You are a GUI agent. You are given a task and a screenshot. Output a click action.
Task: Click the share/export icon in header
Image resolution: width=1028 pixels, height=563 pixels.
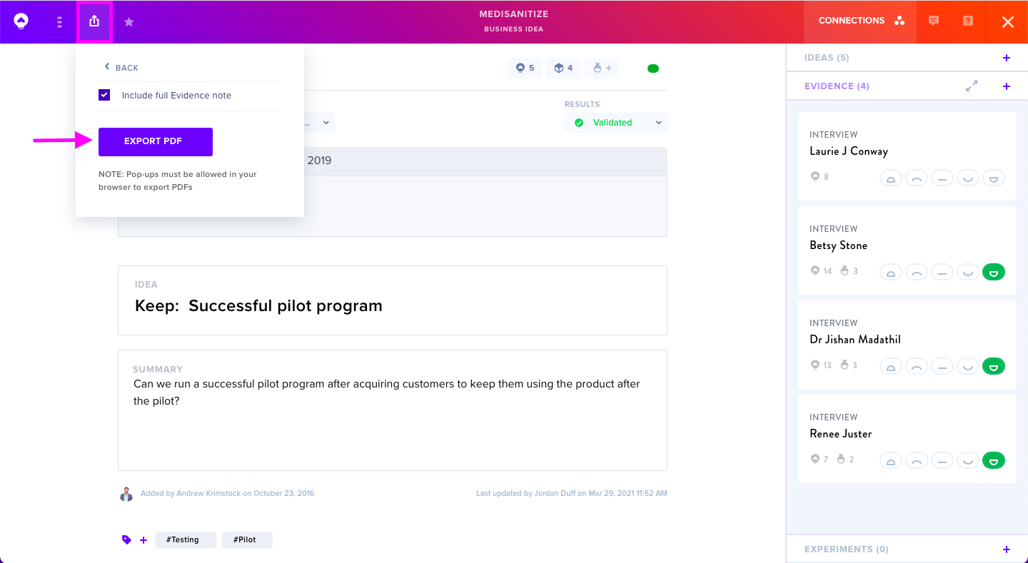click(x=94, y=22)
